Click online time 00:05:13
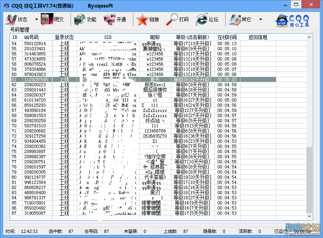The width and height of the screenshot is (323, 238). point(227,43)
